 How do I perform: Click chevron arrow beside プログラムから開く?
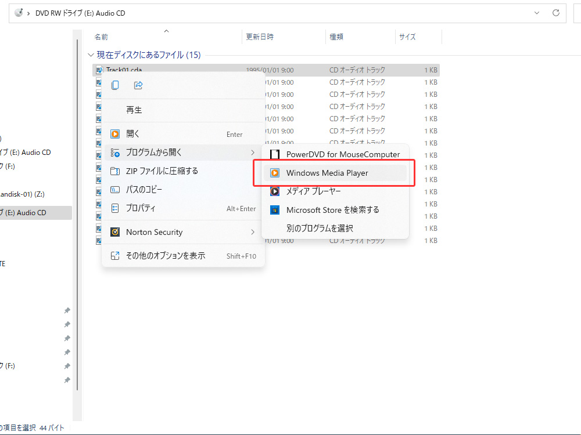click(253, 153)
